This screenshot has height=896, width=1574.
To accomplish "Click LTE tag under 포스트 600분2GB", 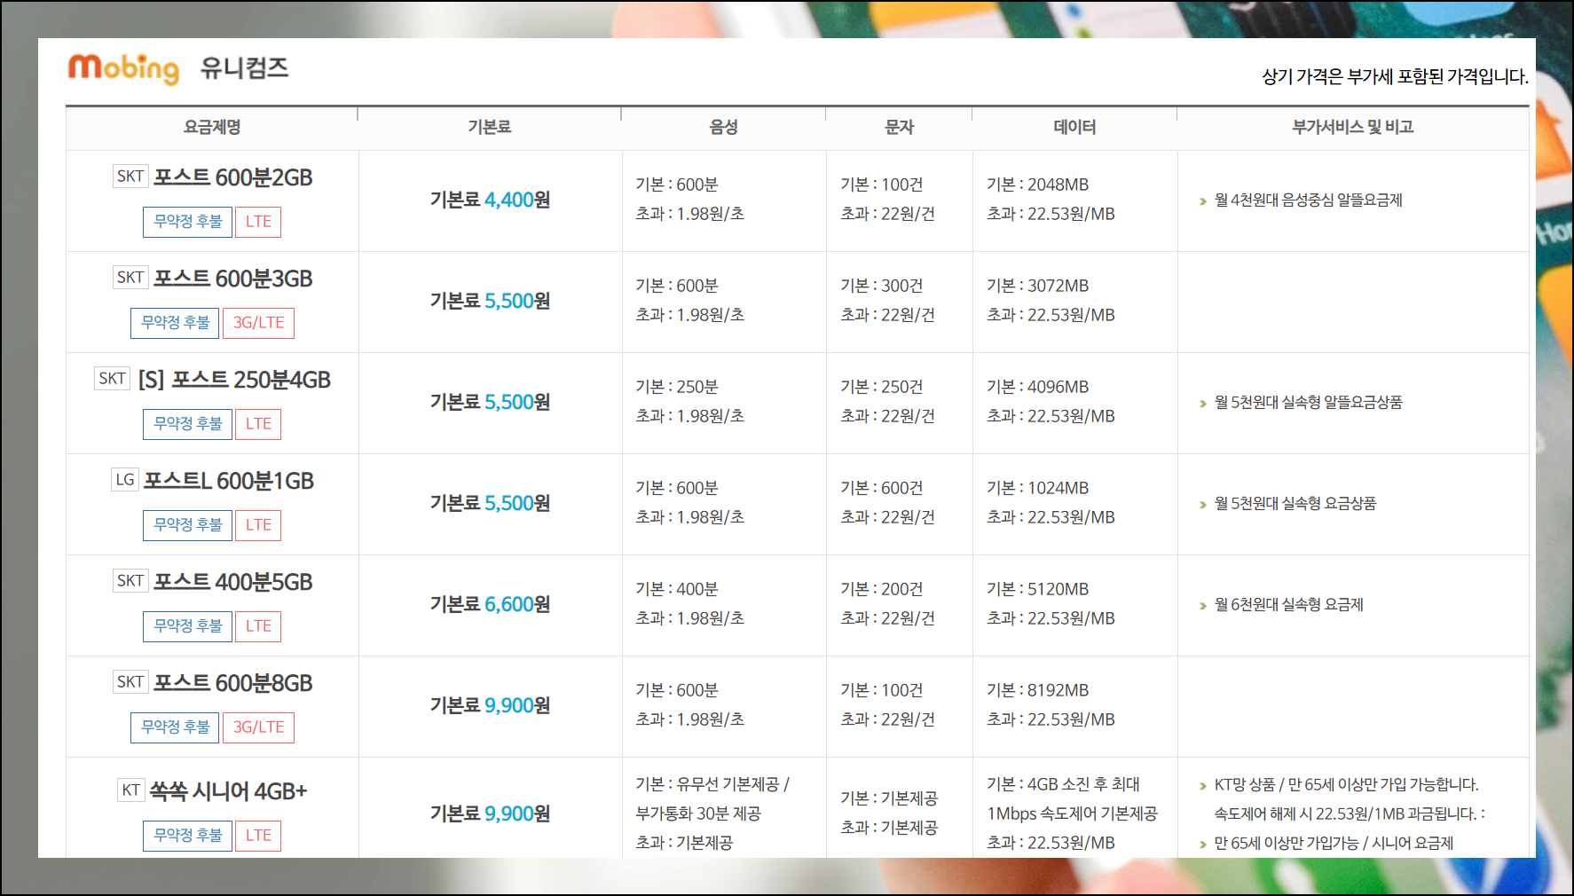I will pyautogui.click(x=258, y=222).
